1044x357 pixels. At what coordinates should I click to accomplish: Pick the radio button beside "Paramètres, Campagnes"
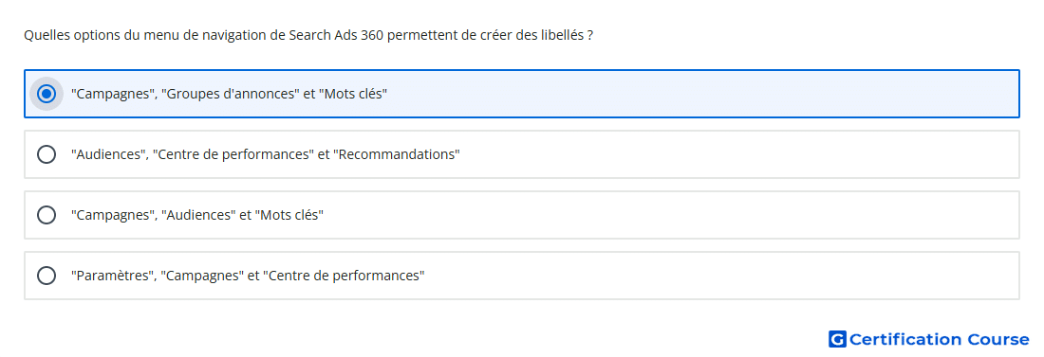click(46, 276)
